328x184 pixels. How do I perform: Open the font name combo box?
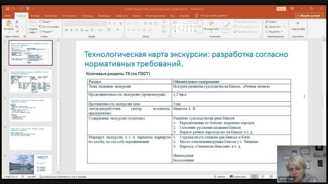(x=79, y=24)
